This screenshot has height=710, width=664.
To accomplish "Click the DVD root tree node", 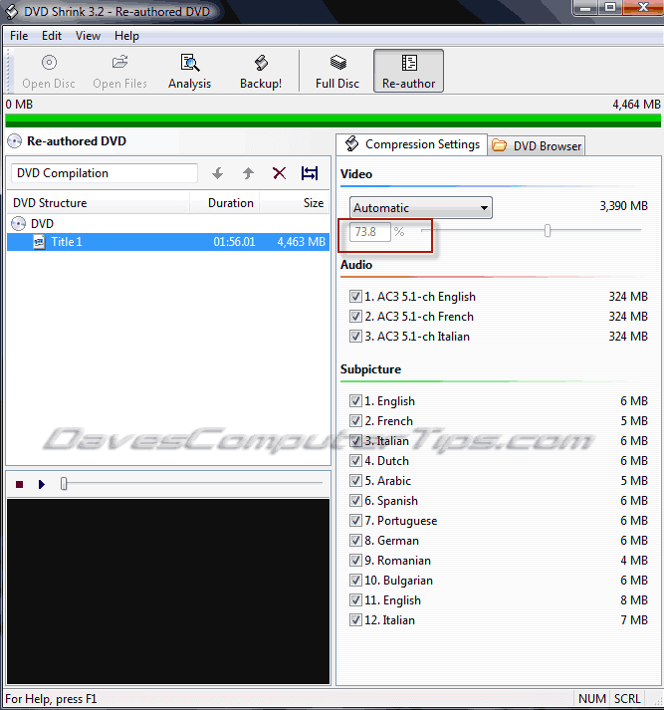I will click(42, 224).
